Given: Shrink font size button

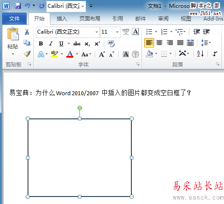Looking at the screenshot, I should point(112,54).
